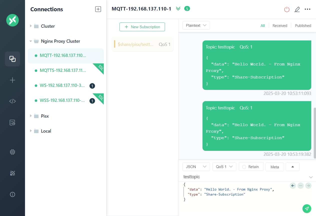Open the JSON payload format dropdown

196,167
